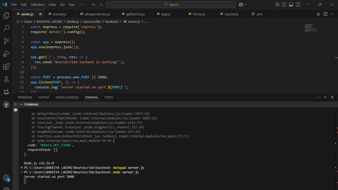Open the title bar overflow menu ellipsis
The image size is (338, 190).
click(82, 5)
